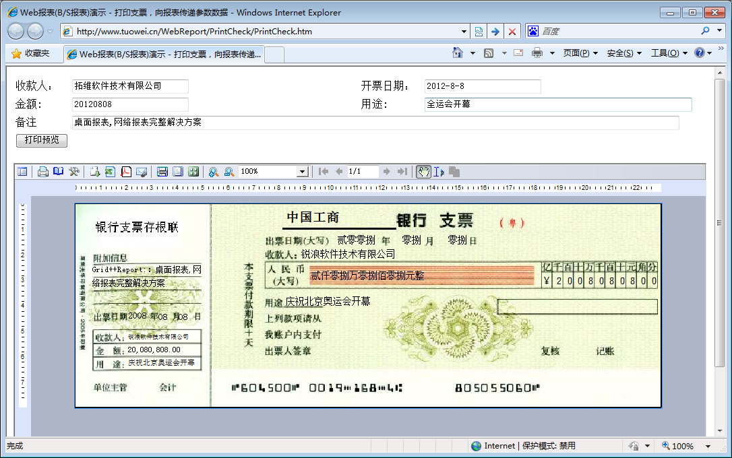
Task: Click the print preview book icon
Action: [x=59, y=172]
